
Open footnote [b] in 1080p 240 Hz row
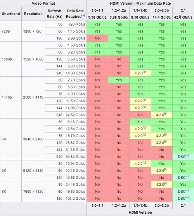tap(144, 72)
